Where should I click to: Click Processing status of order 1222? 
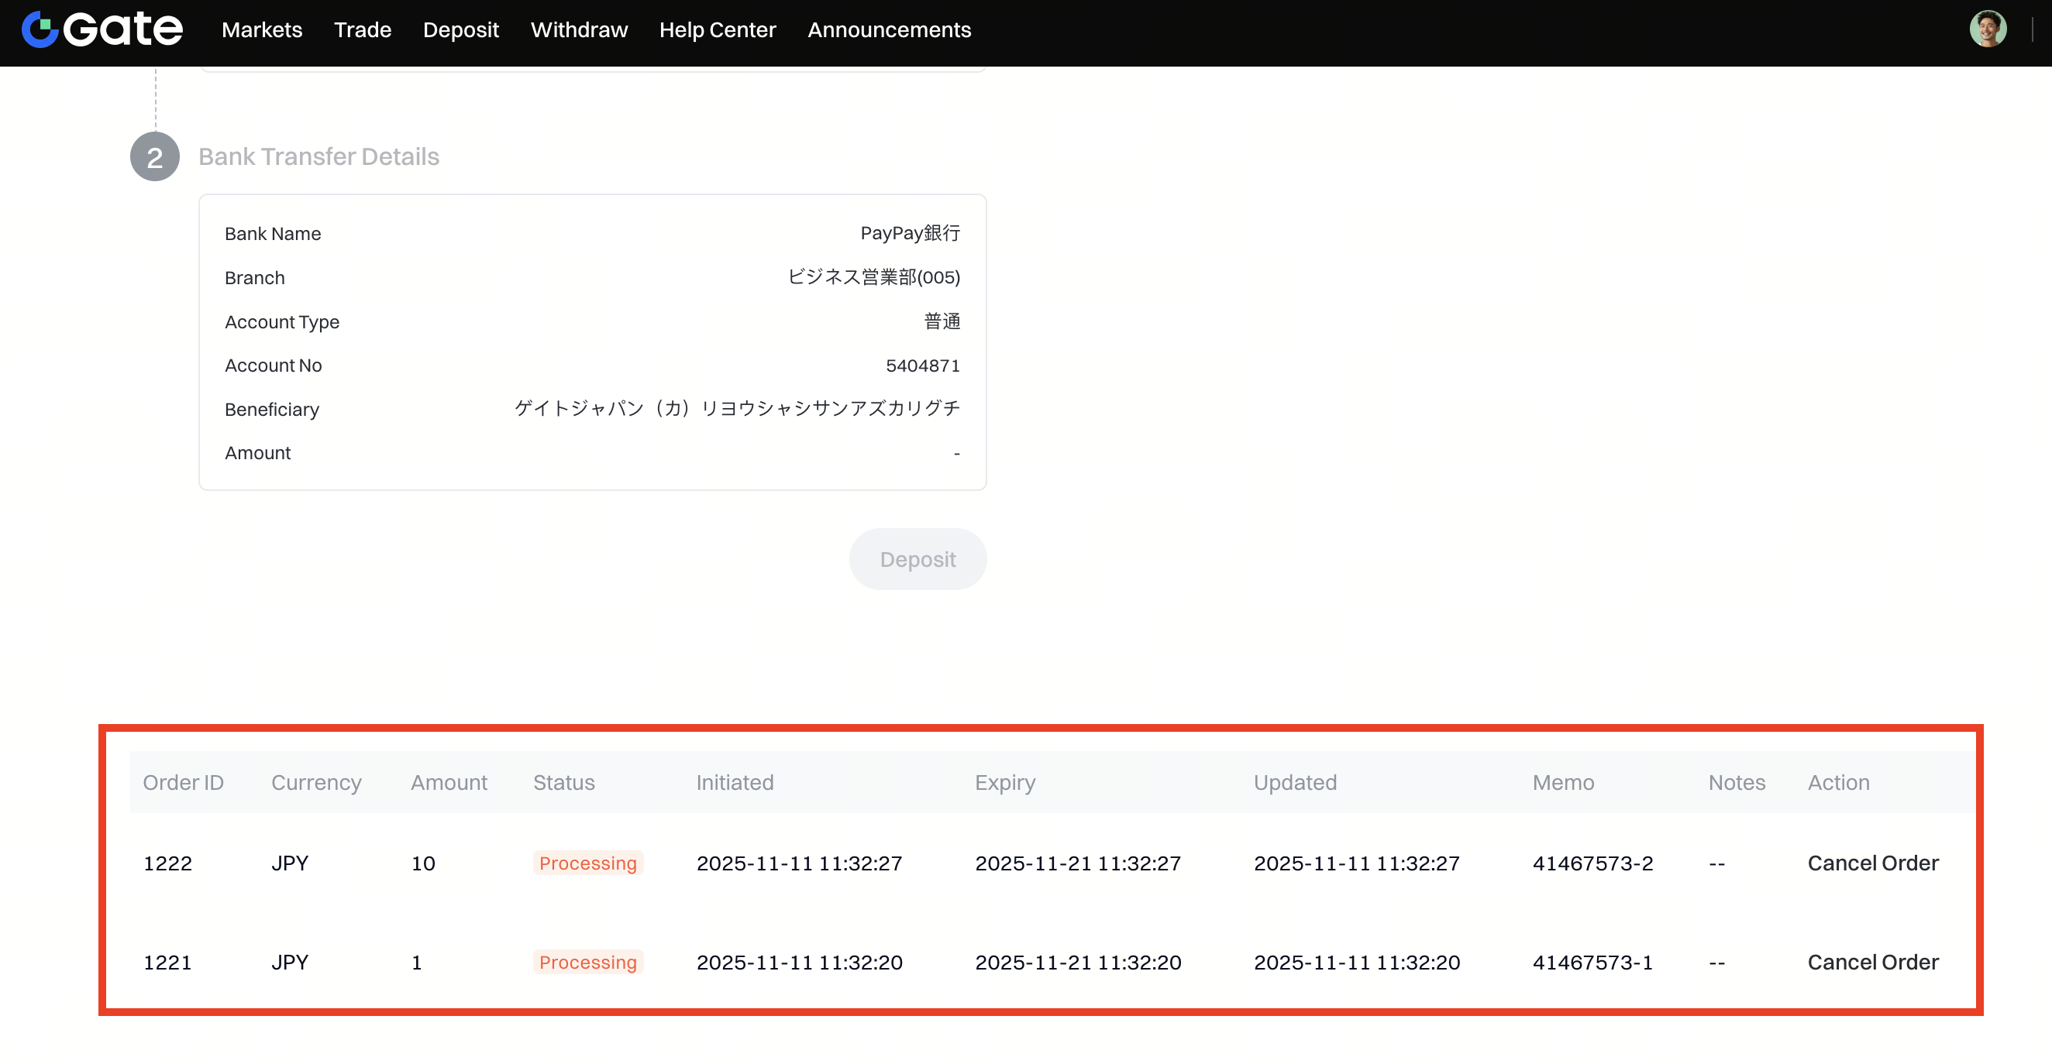tap(588, 863)
